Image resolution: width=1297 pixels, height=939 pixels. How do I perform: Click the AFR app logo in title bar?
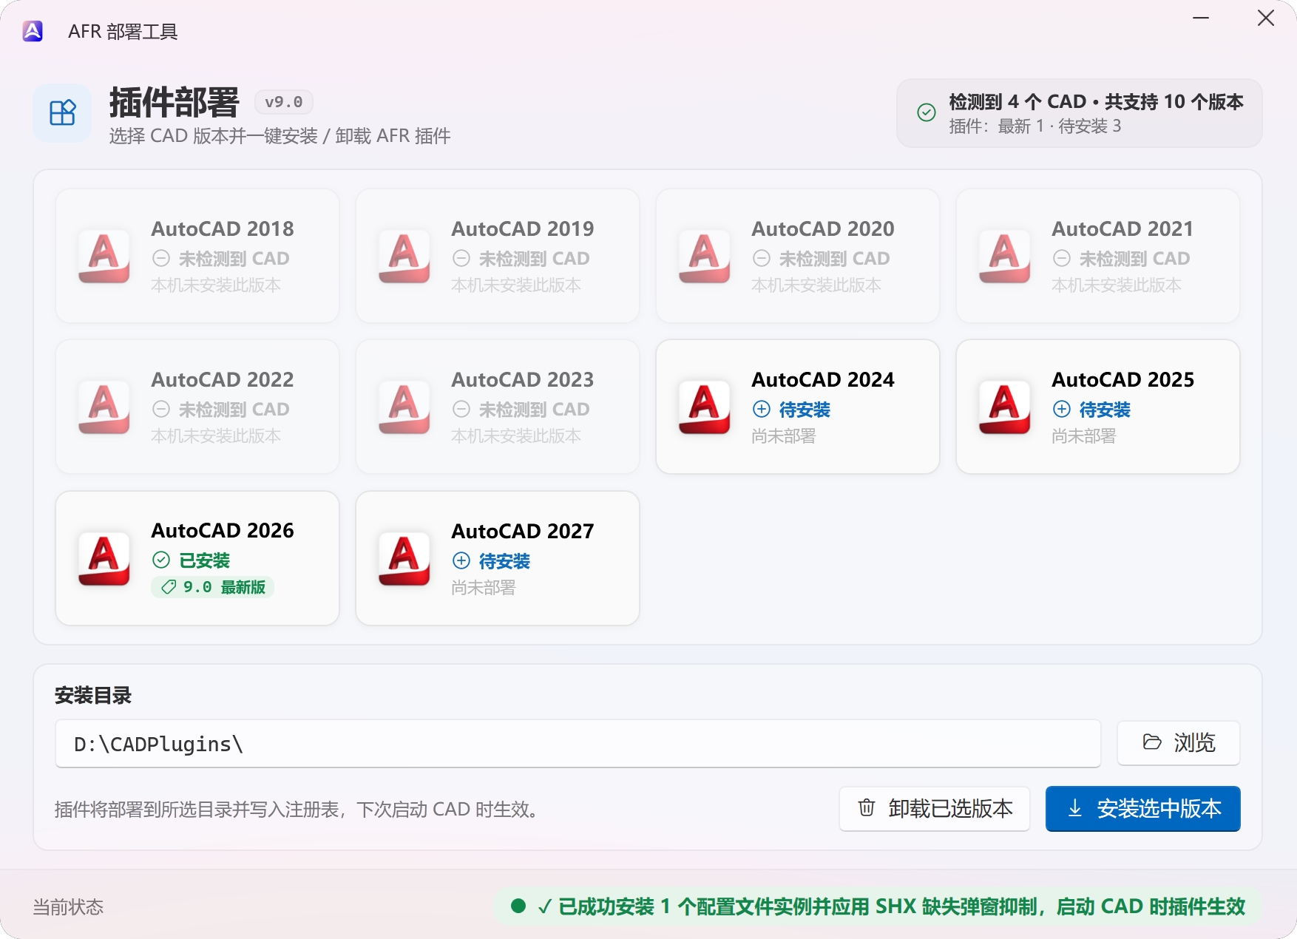click(x=33, y=31)
